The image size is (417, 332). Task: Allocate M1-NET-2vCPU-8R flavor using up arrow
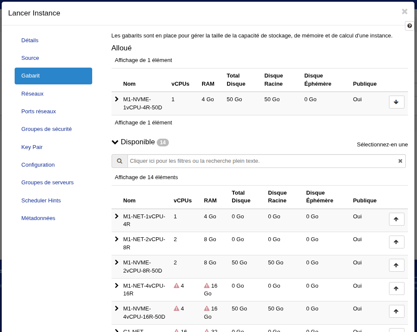click(396, 242)
